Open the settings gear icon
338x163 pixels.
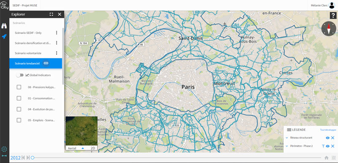4,149
